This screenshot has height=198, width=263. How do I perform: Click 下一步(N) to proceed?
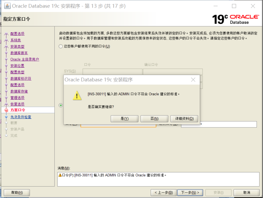190,192
